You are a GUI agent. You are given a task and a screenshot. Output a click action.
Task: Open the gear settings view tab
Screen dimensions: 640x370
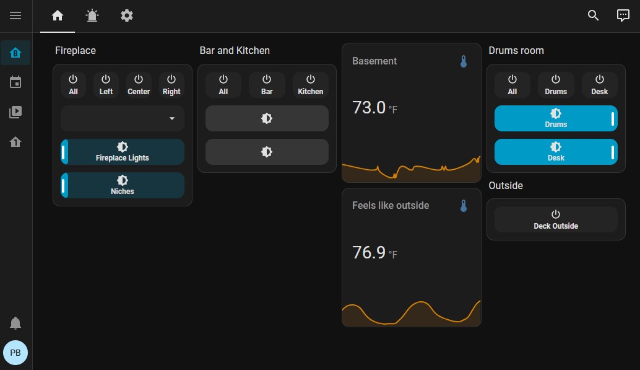click(x=127, y=15)
